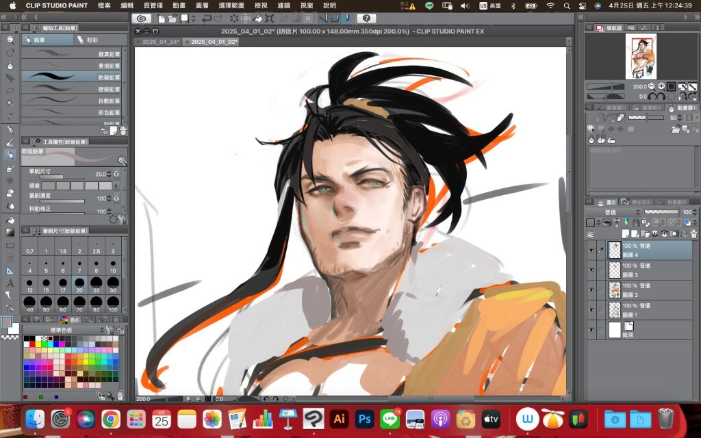The width and height of the screenshot is (701, 438).
Task: Open the save options arrows beside save icon
Action: 194,18
